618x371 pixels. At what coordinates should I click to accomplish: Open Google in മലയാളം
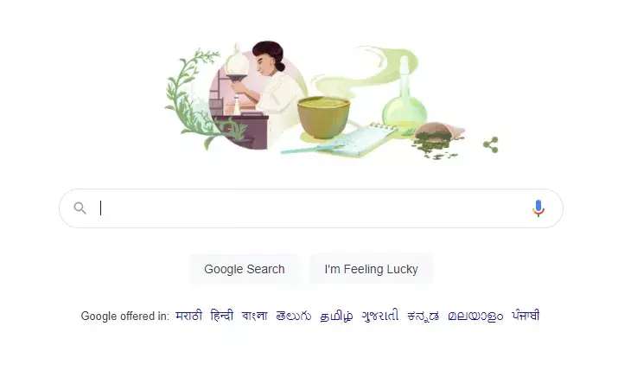(475, 317)
